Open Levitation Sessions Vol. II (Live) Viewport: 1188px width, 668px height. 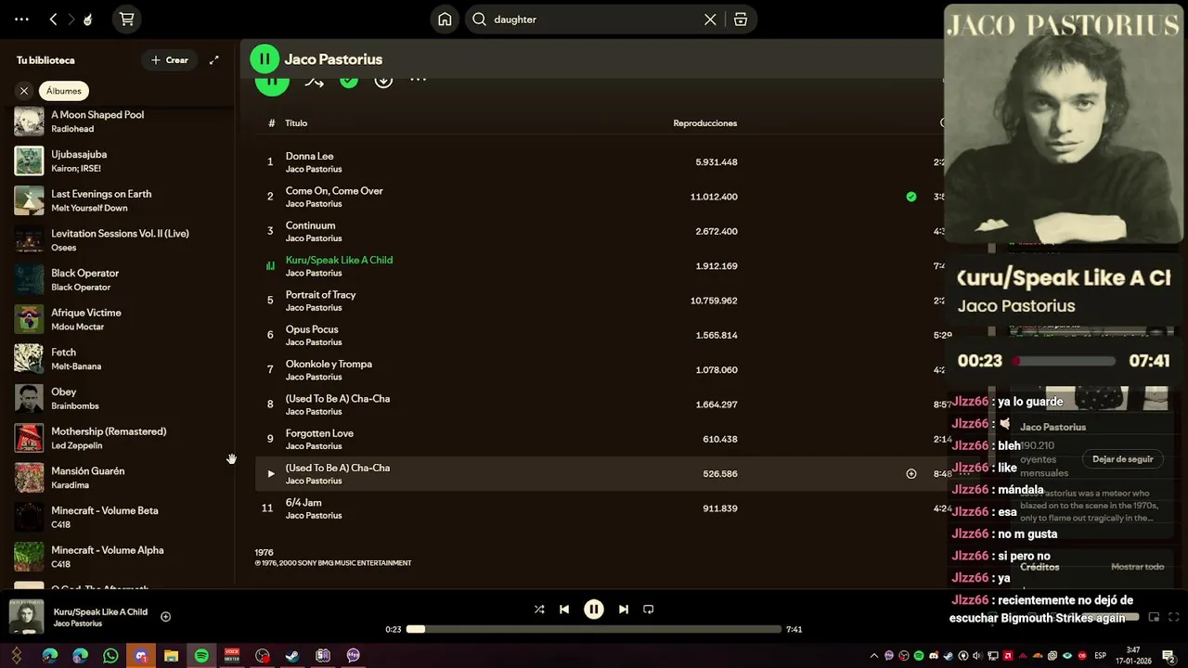(x=121, y=240)
